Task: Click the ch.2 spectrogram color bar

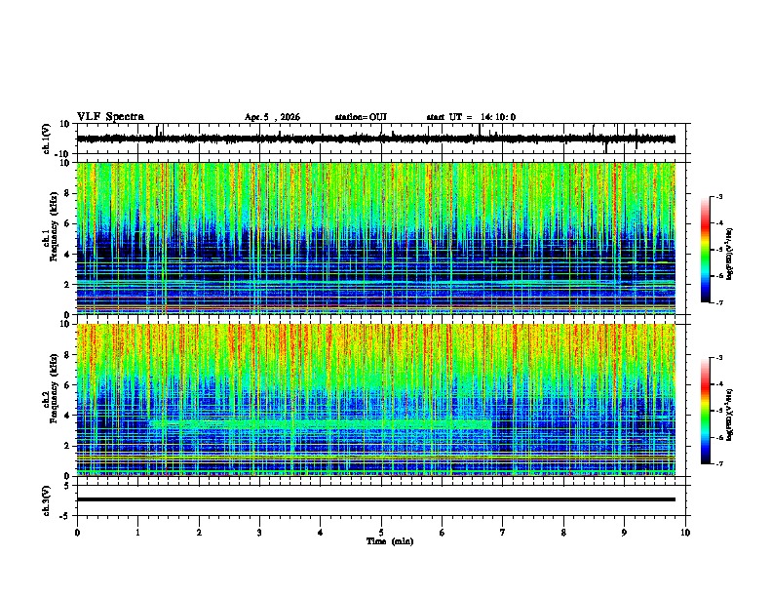Action: click(x=705, y=411)
